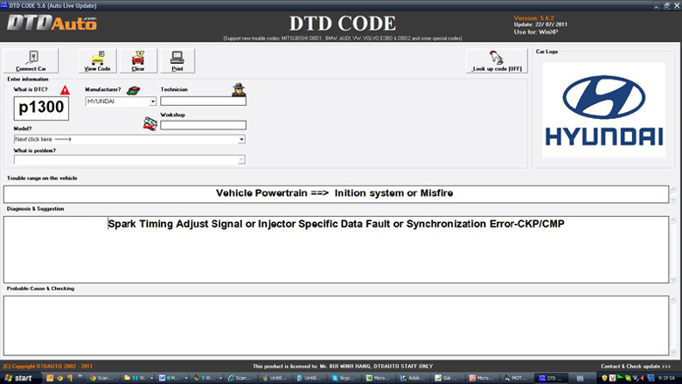
Task: Click Version 5.6.2 text in header
Action: tap(533, 18)
